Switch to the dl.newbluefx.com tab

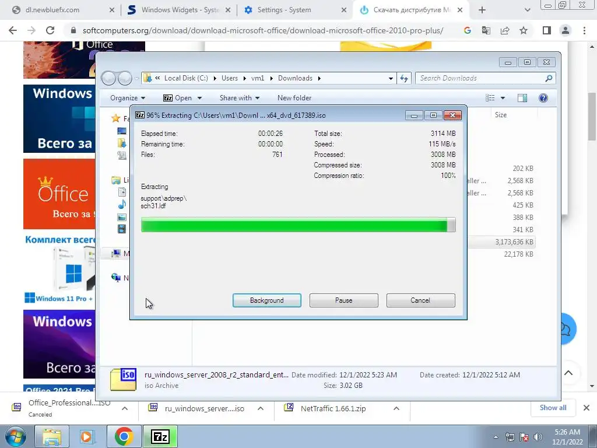[x=63, y=10]
